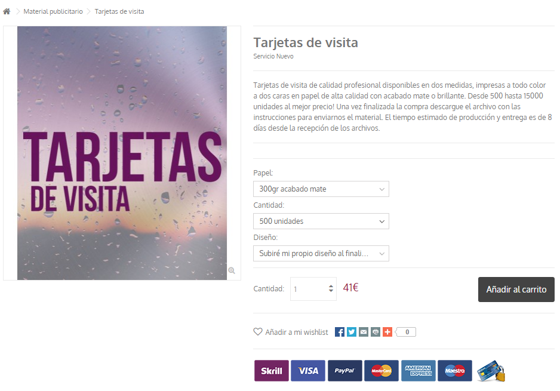The image size is (560, 391).
Task: Click the Skrill payment logo
Action: click(272, 371)
